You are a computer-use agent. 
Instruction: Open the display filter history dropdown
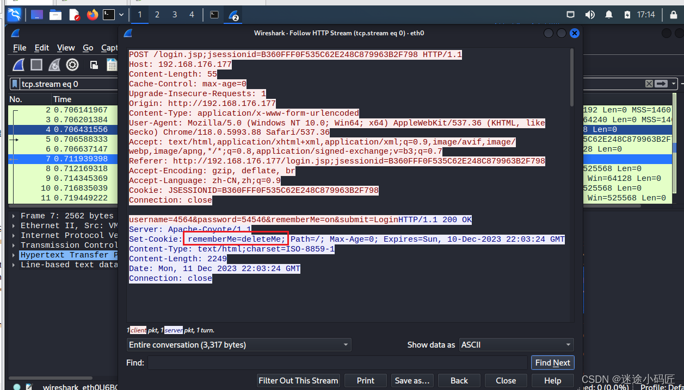(674, 84)
